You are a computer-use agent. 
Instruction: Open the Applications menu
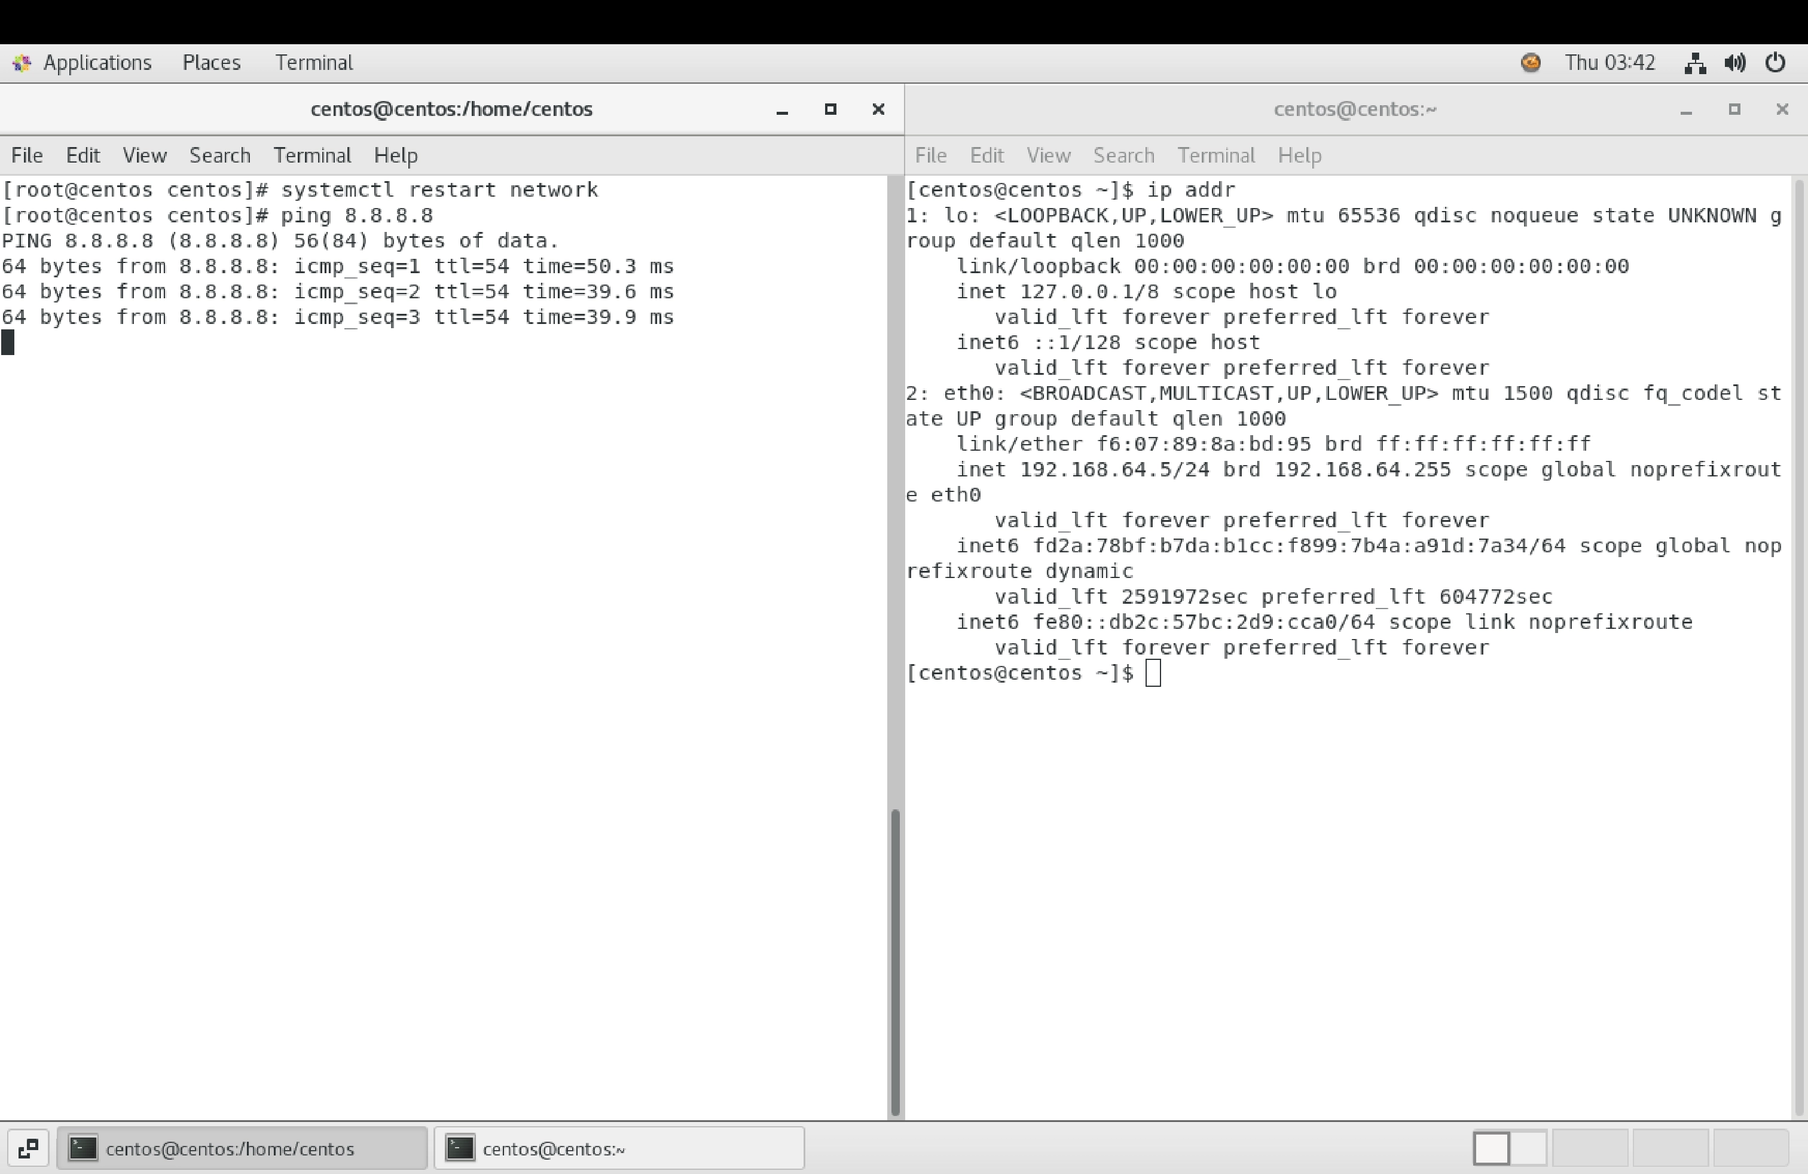pyautogui.click(x=97, y=63)
